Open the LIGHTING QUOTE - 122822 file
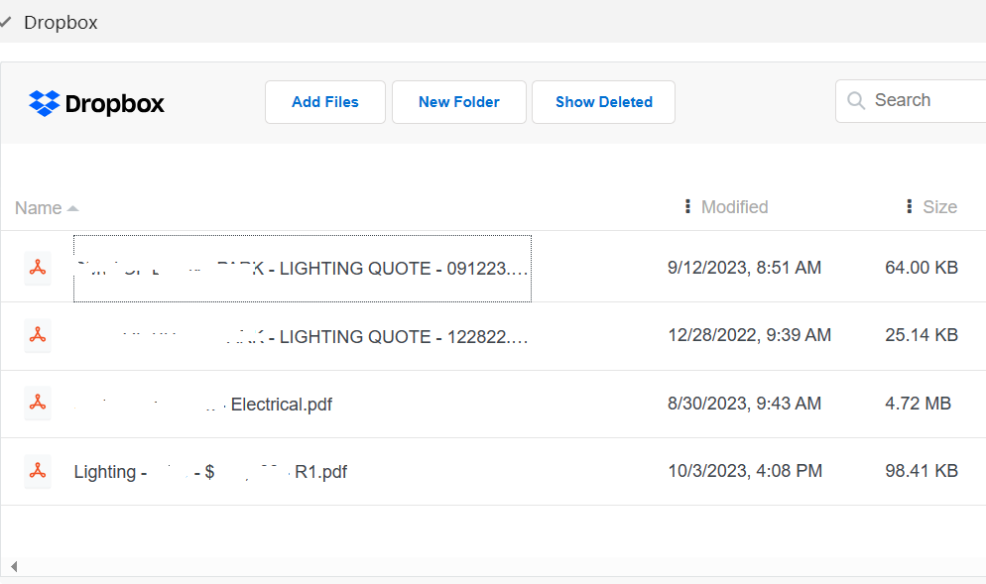Screen dimensions: 986x584 302,337
